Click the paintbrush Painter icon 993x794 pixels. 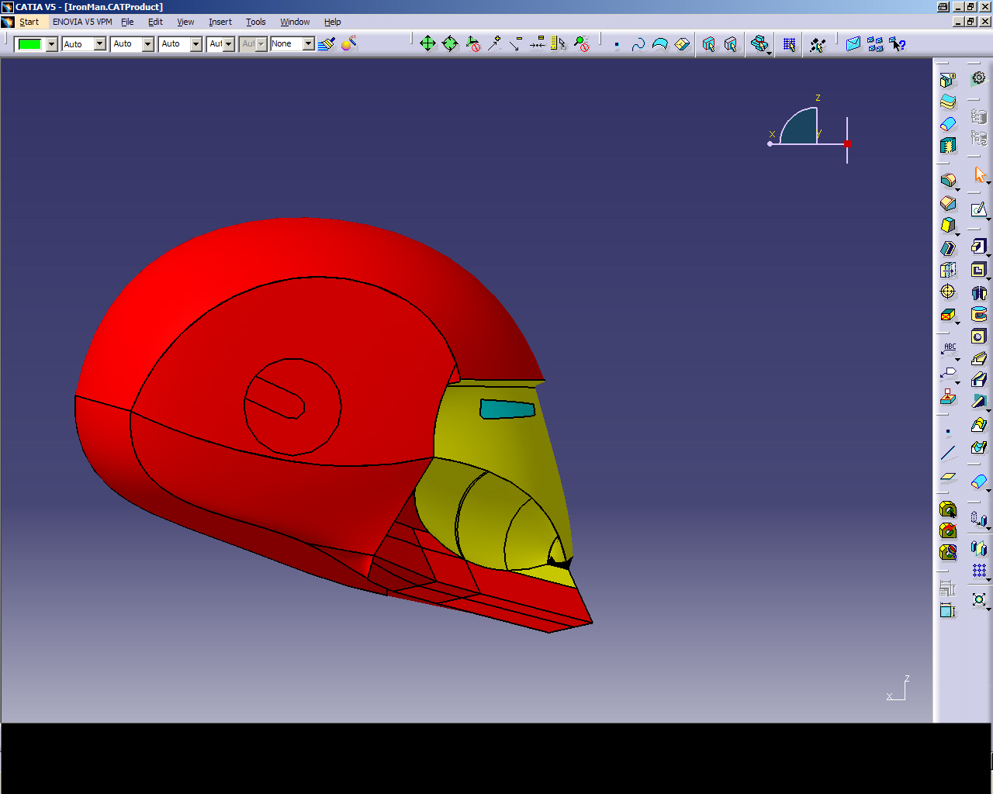point(327,44)
